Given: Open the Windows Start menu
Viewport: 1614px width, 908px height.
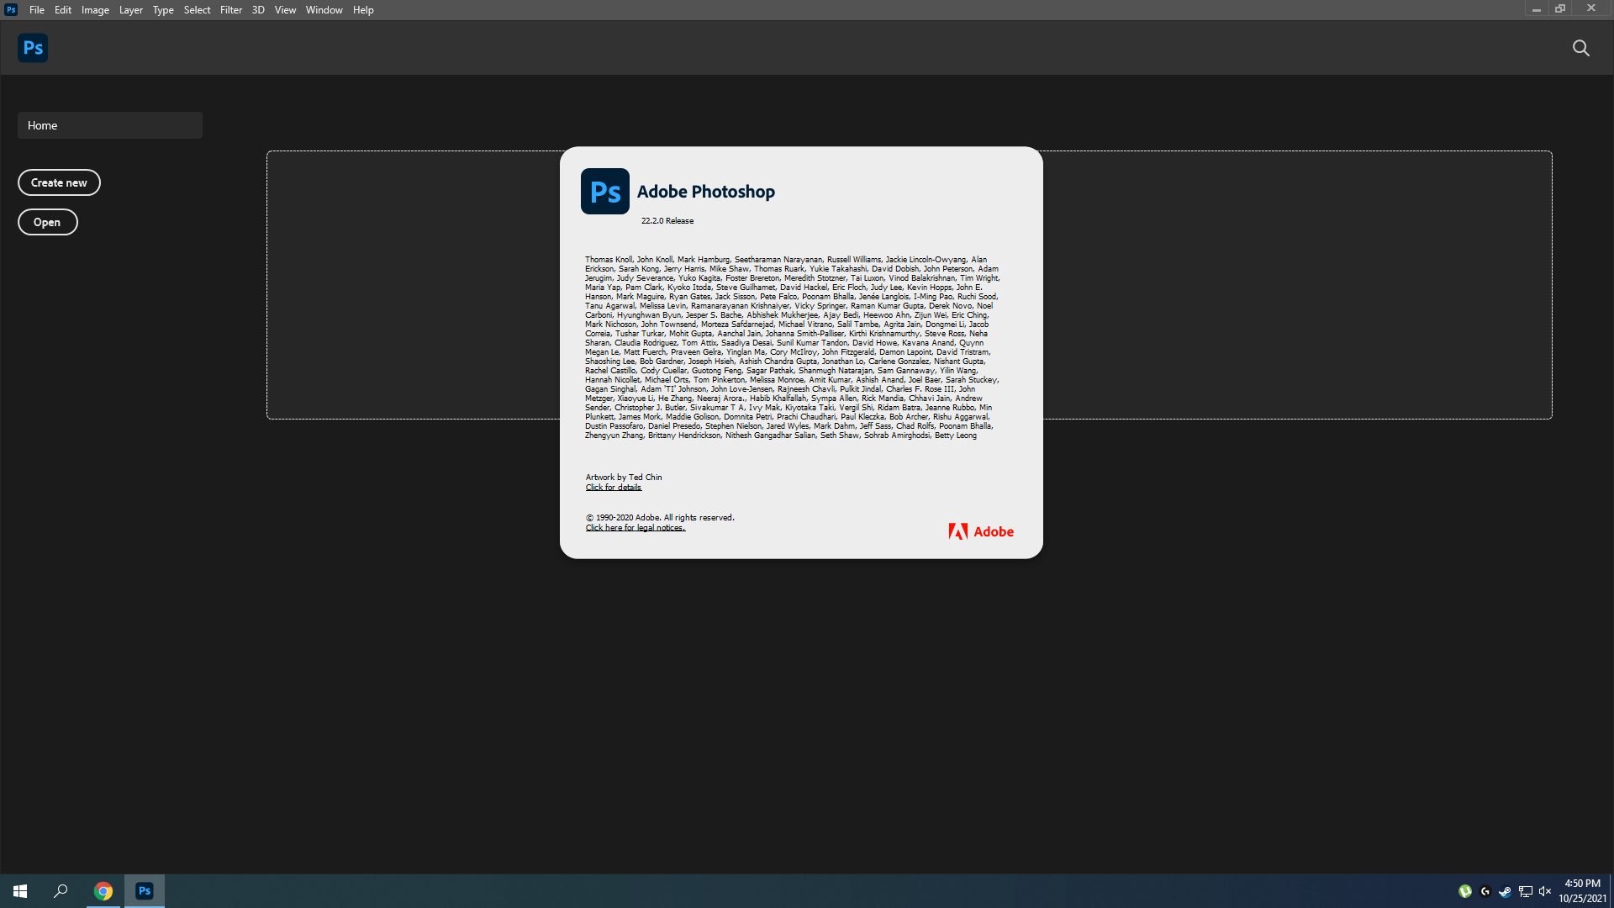Looking at the screenshot, I should [20, 891].
